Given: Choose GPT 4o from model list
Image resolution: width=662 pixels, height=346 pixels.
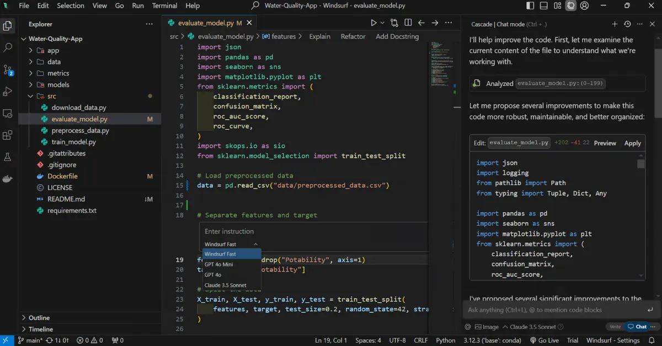Looking at the screenshot, I should pyautogui.click(x=232, y=274).
